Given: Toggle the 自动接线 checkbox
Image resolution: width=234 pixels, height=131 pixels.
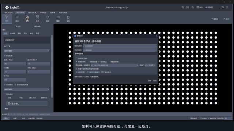Looking at the screenshot, I should [x=5, y=85].
